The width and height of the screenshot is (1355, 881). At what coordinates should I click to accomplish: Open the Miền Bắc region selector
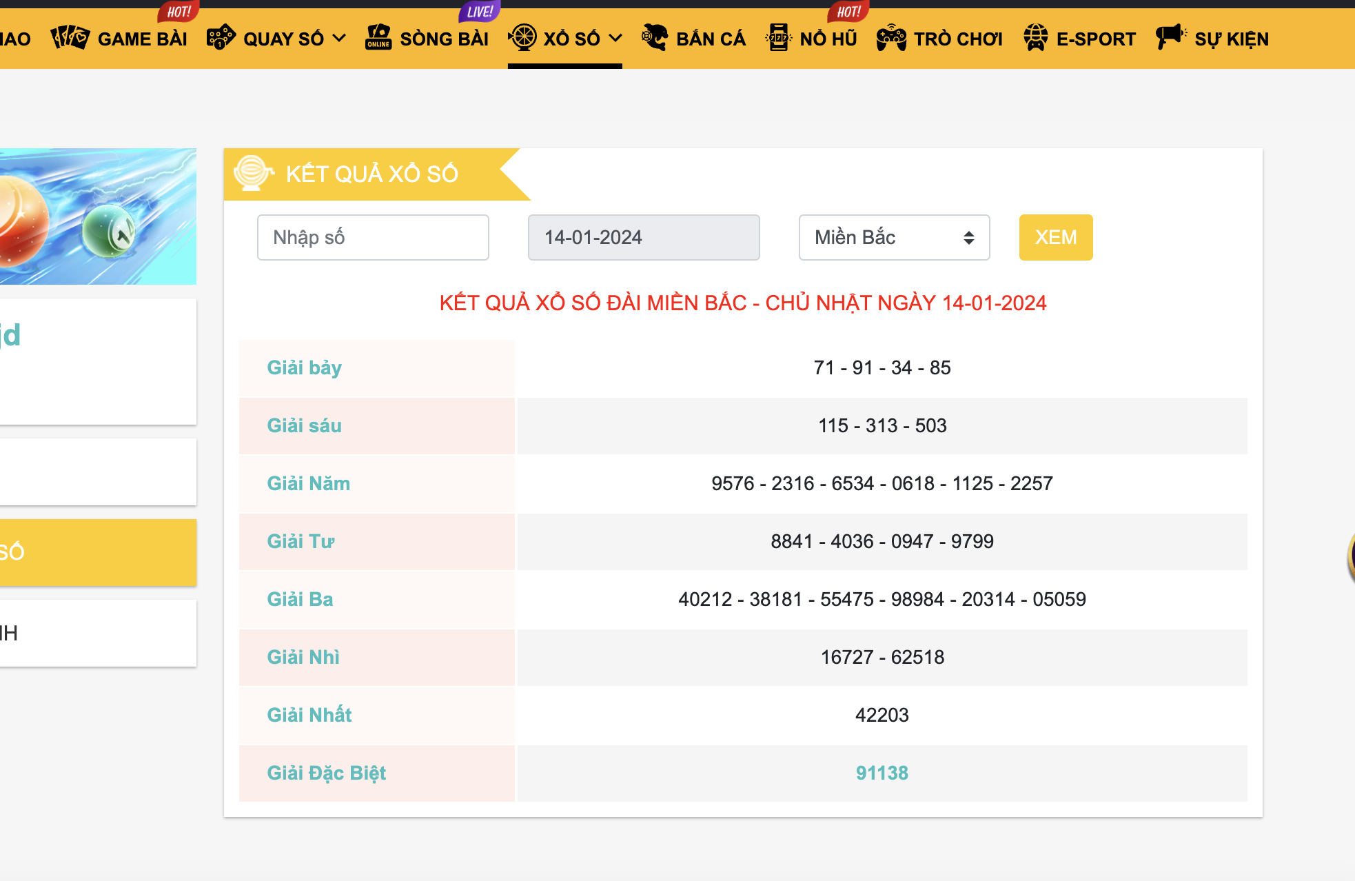point(894,237)
